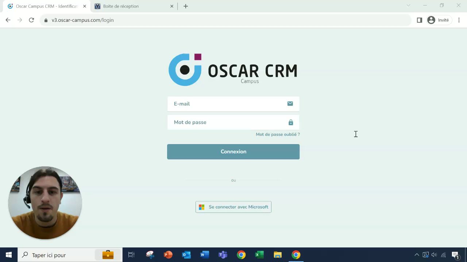Open the first Chrome taskbar icon
This screenshot has height=262, width=467.
[241, 255]
